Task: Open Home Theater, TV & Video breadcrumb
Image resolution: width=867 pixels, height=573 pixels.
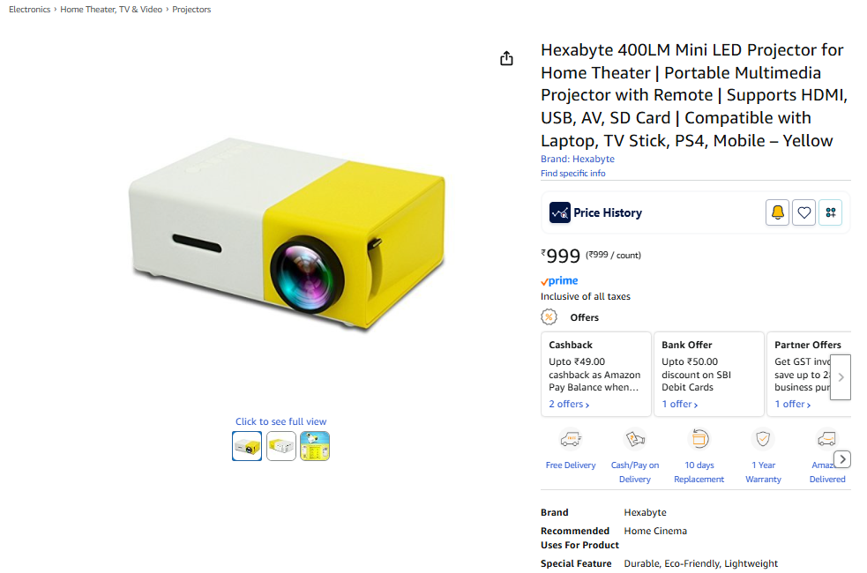Action: (x=111, y=10)
